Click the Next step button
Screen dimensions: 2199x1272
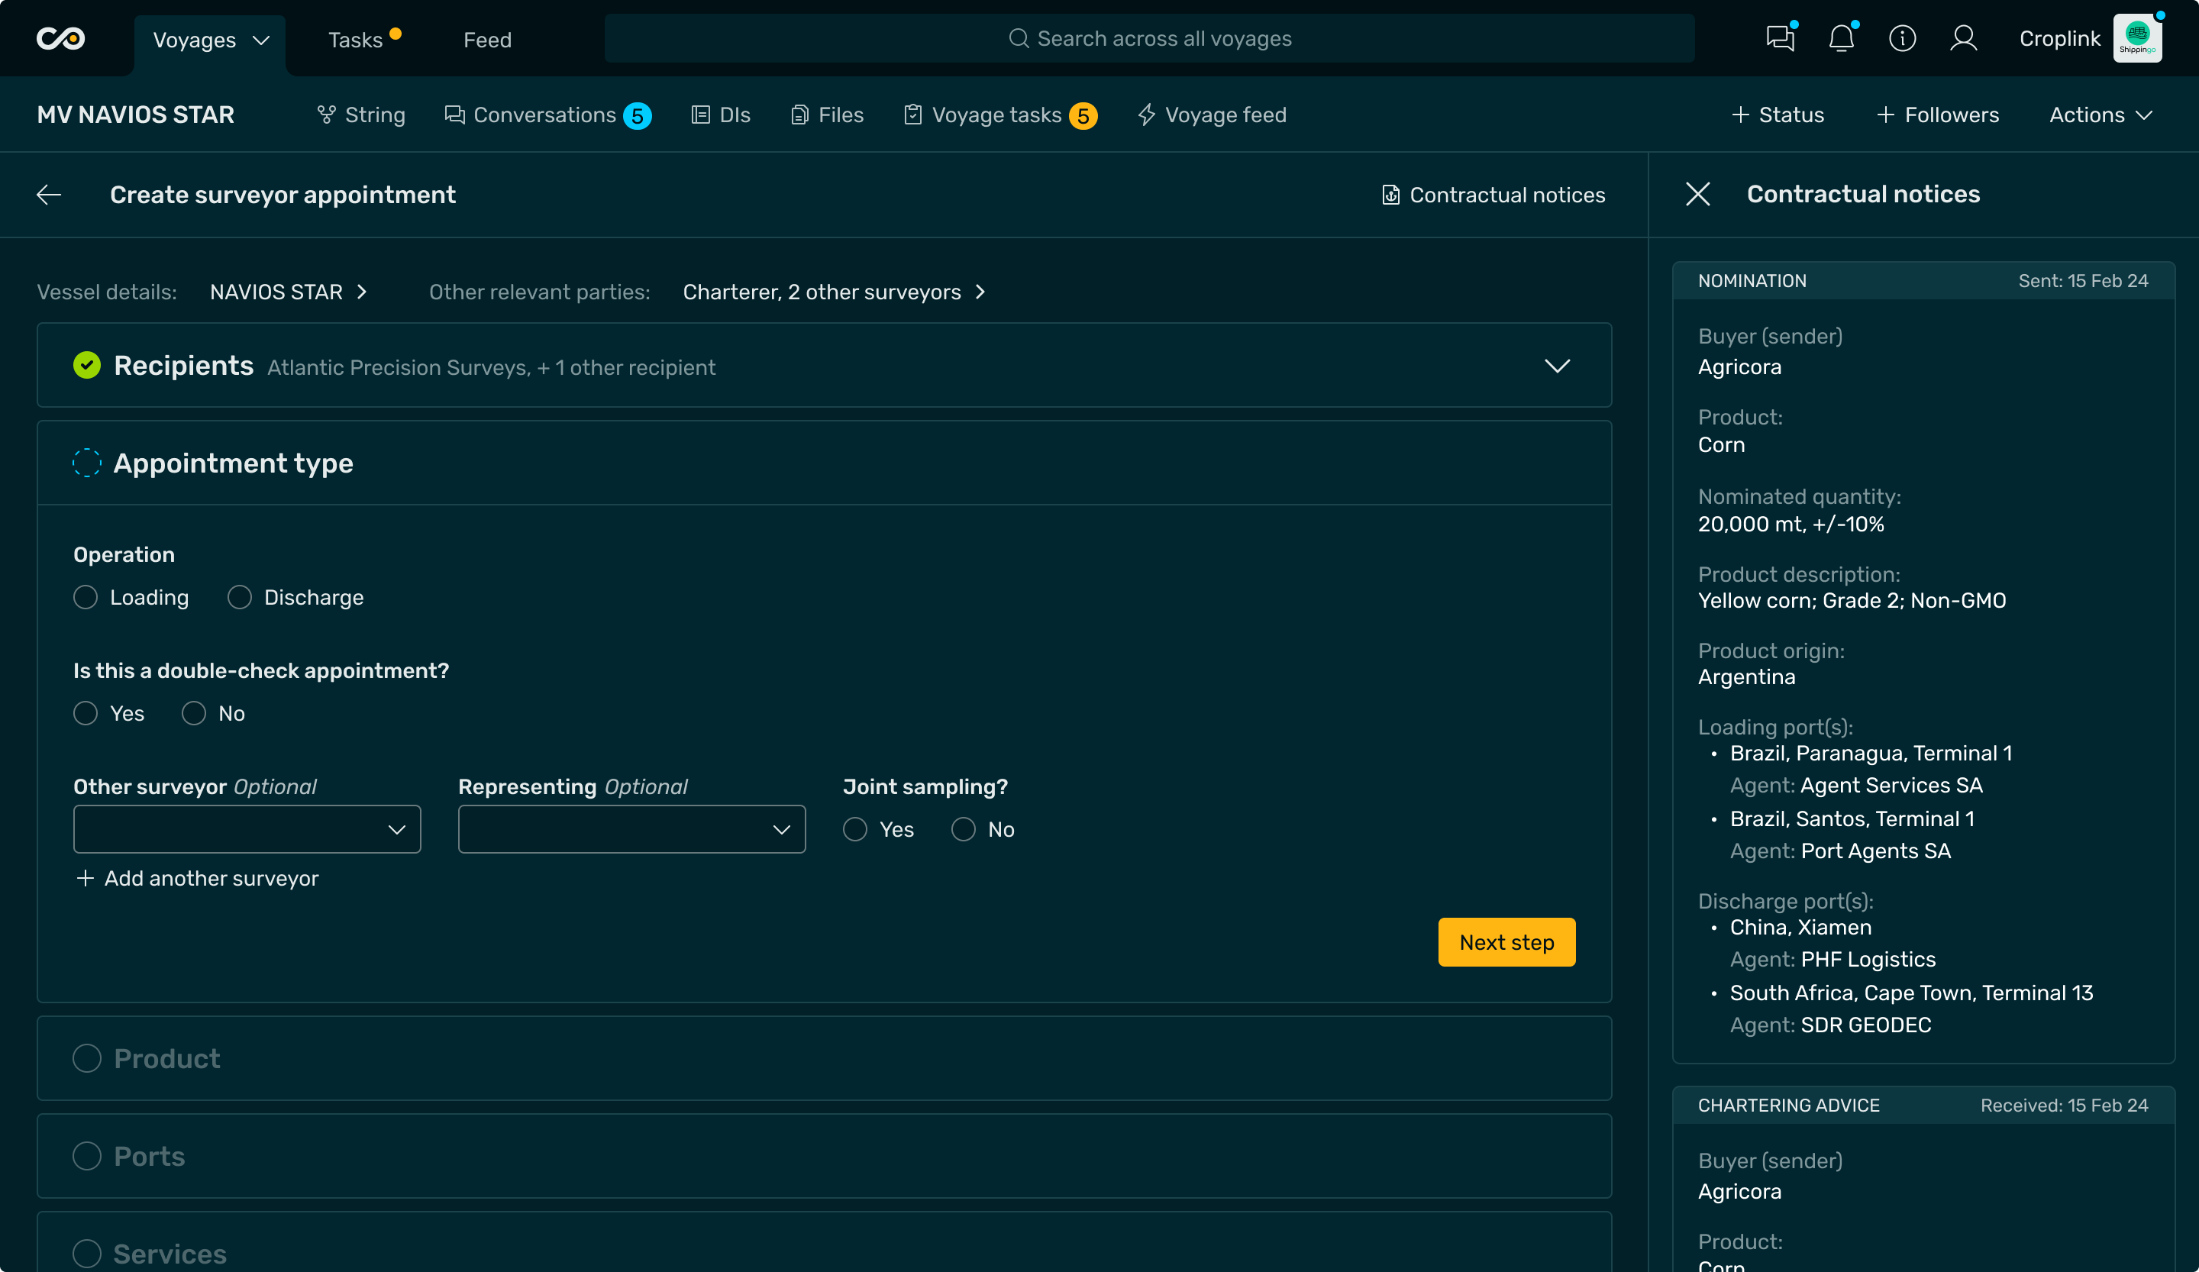[1506, 942]
